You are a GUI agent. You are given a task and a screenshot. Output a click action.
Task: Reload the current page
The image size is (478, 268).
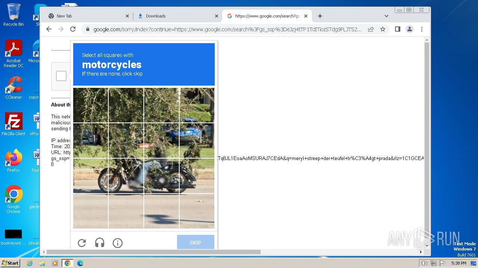[x=73, y=29]
